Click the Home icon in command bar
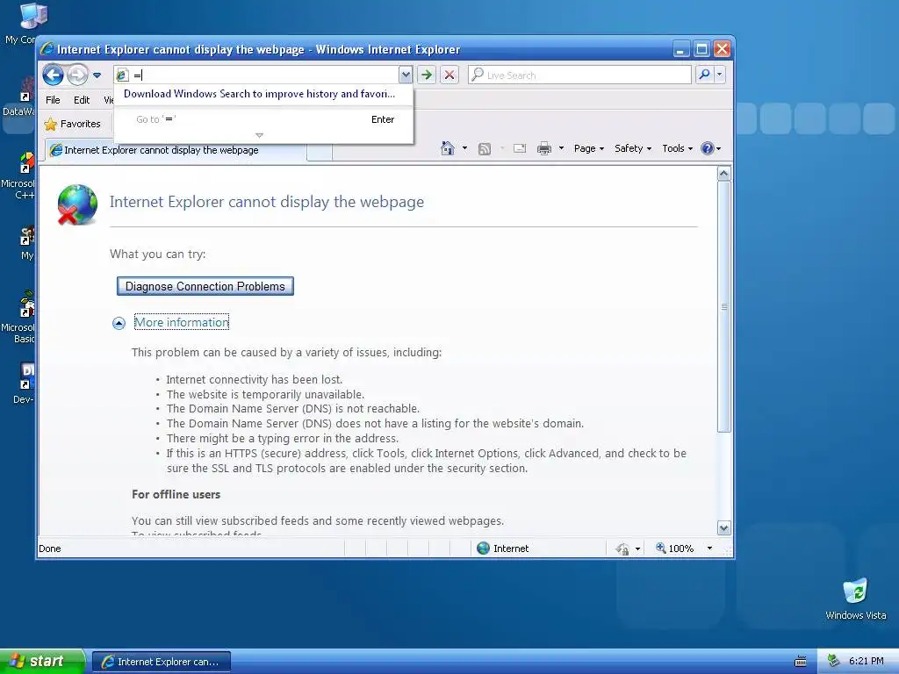This screenshot has width=899, height=674. coord(447,148)
